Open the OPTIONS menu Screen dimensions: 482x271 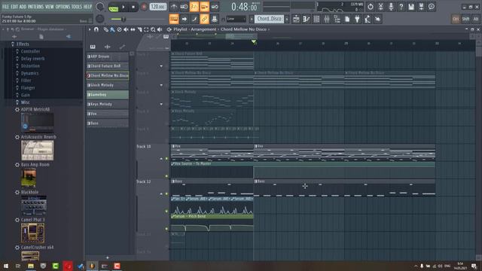pyautogui.click(x=63, y=7)
